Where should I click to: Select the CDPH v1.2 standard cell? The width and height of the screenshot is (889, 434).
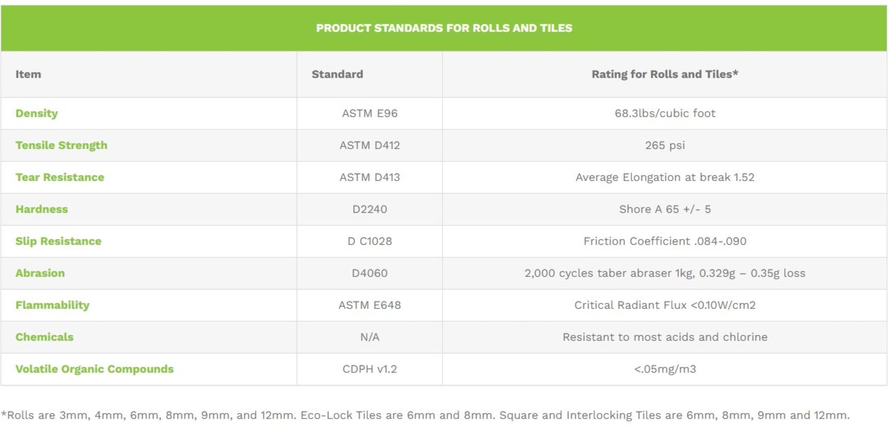point(370,369)
